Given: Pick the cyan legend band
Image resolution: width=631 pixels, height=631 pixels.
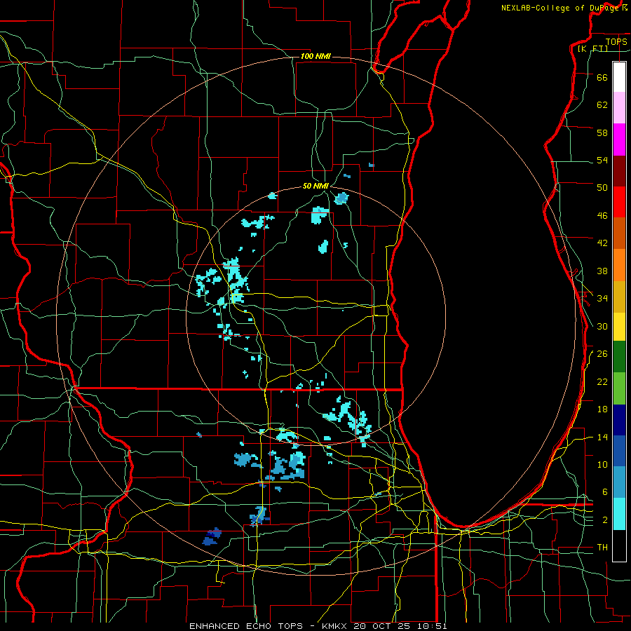Looking at the screenshot, I should 619,514.
